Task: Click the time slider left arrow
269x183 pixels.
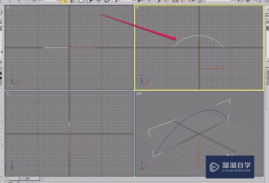Action: click(x=7, y=178)
